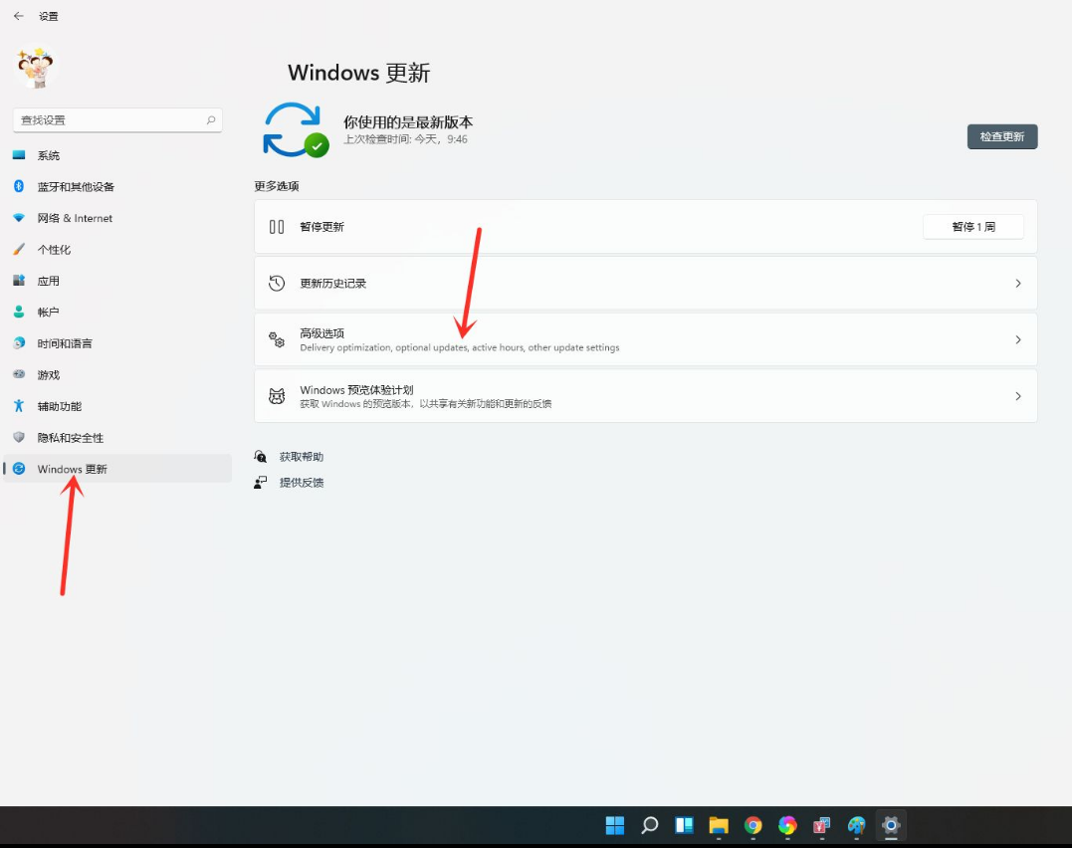1072x848 pixels.
Task: Go to 网络 & Internet settings
Action: pos(75,218)
